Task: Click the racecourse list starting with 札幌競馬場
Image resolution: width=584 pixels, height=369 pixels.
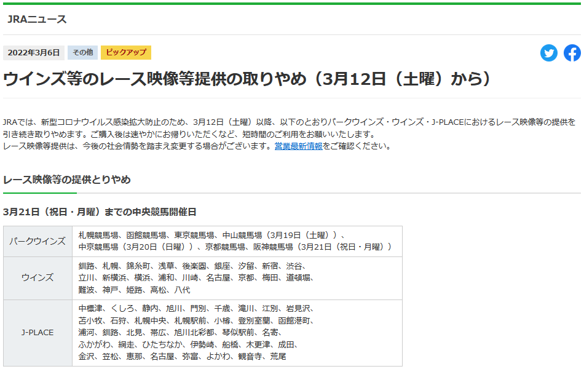Action: (x=235, y=241)
